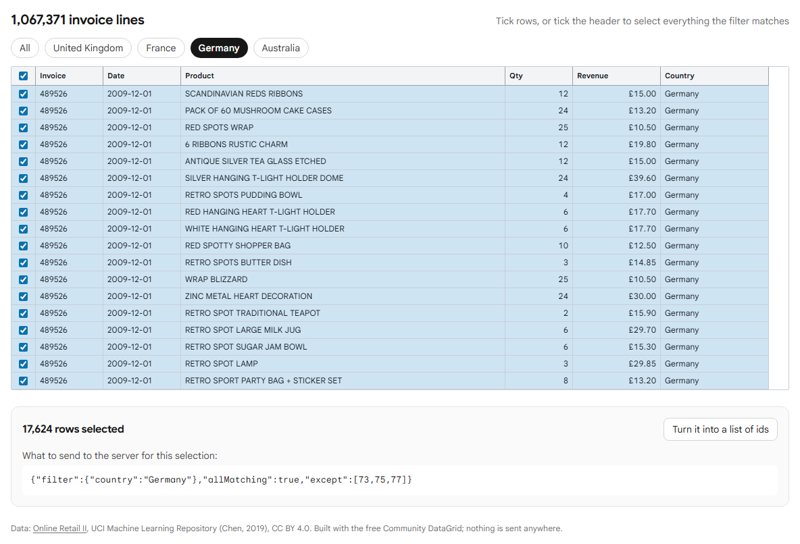Select the All country filter
The image size is (800, 544).
click(x=25, y=48)
